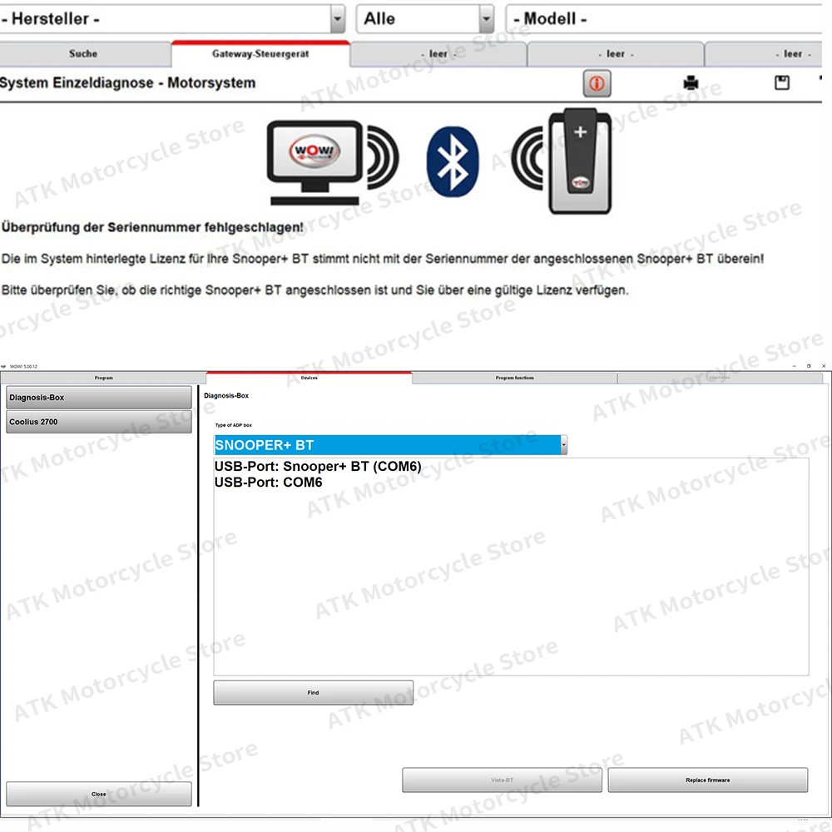Screen dimensions: 832x832
Task: Open the second leer tab
Action: click(616, 54)
